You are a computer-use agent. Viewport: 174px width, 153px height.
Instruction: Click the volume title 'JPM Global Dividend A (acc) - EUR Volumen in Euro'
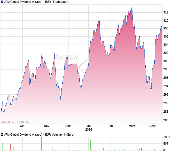(39, 135)
